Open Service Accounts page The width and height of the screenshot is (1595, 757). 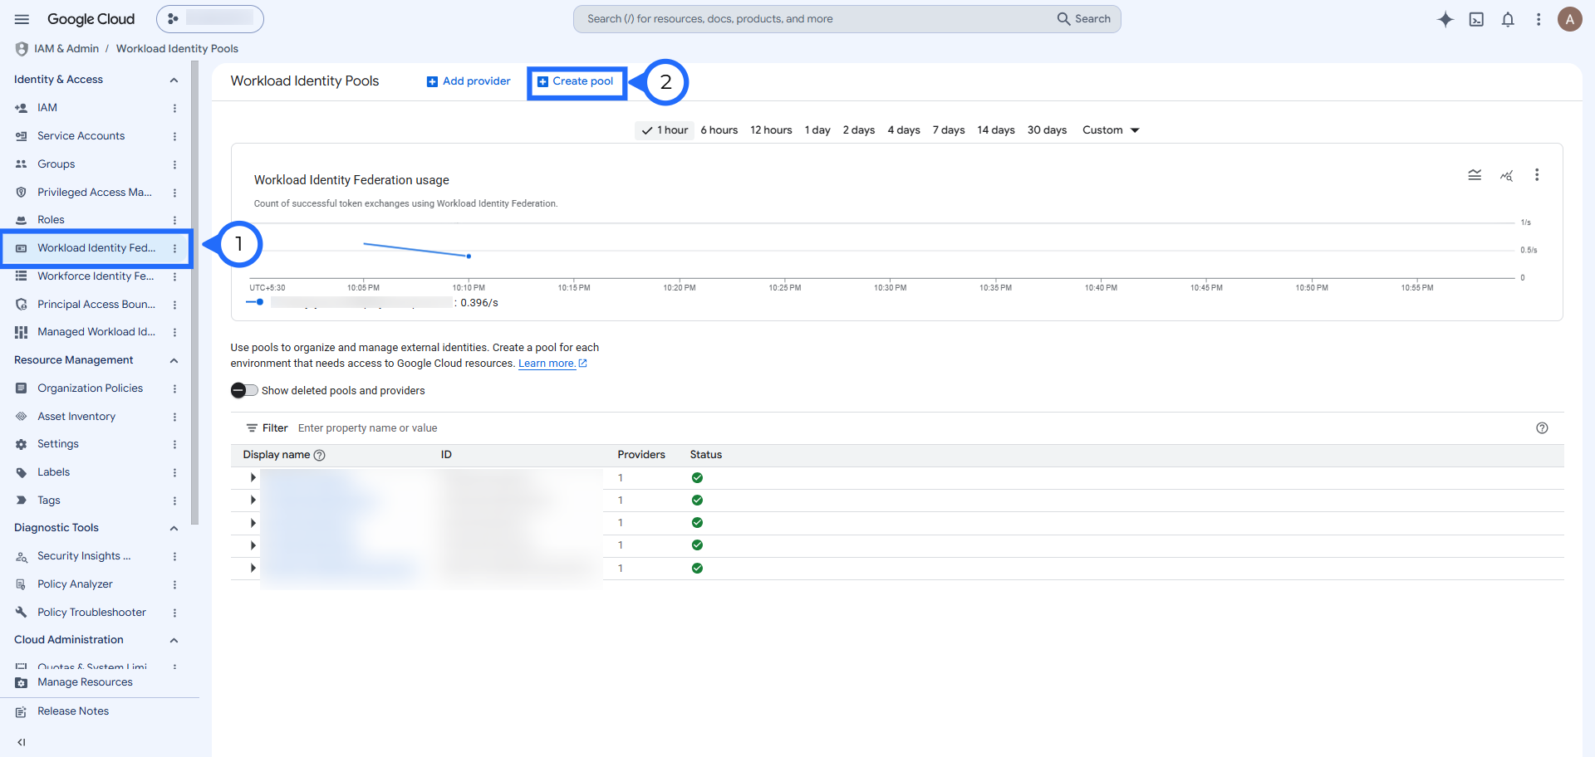81,136
